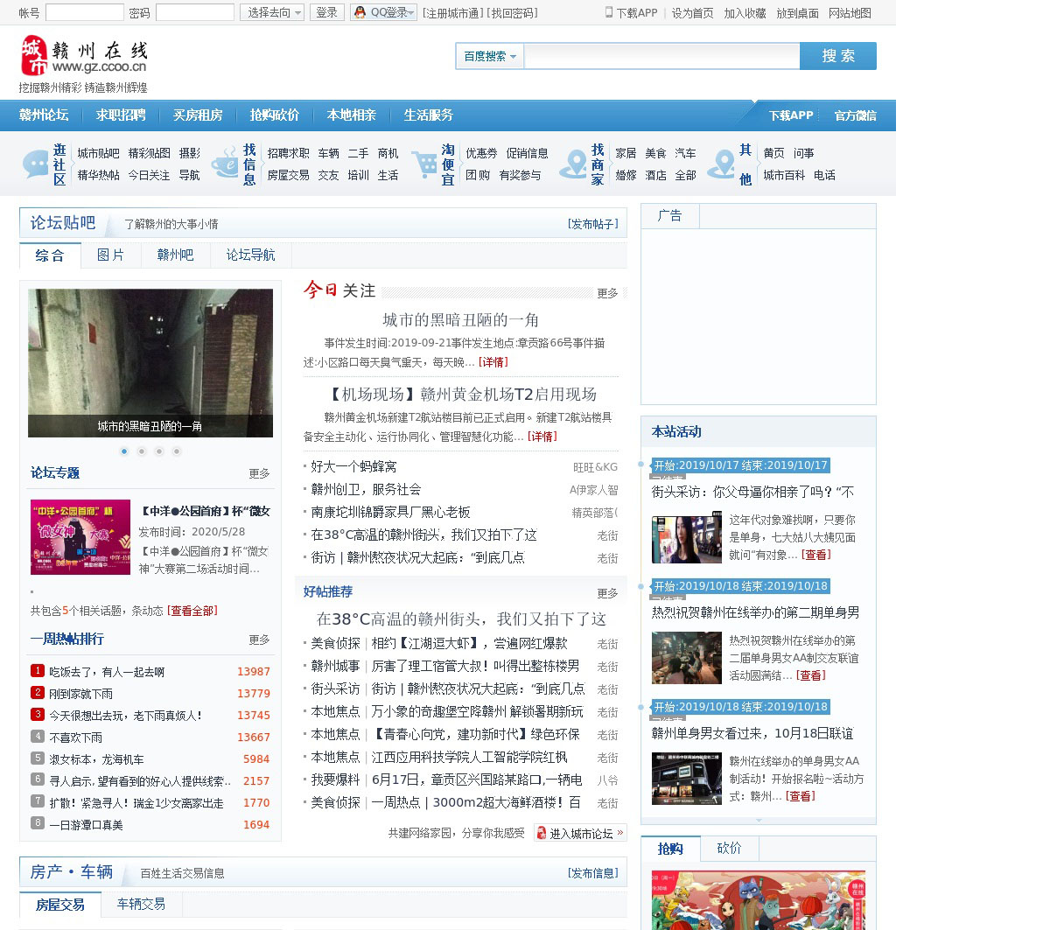Click the 找信息 browser icon

(225, 164)
